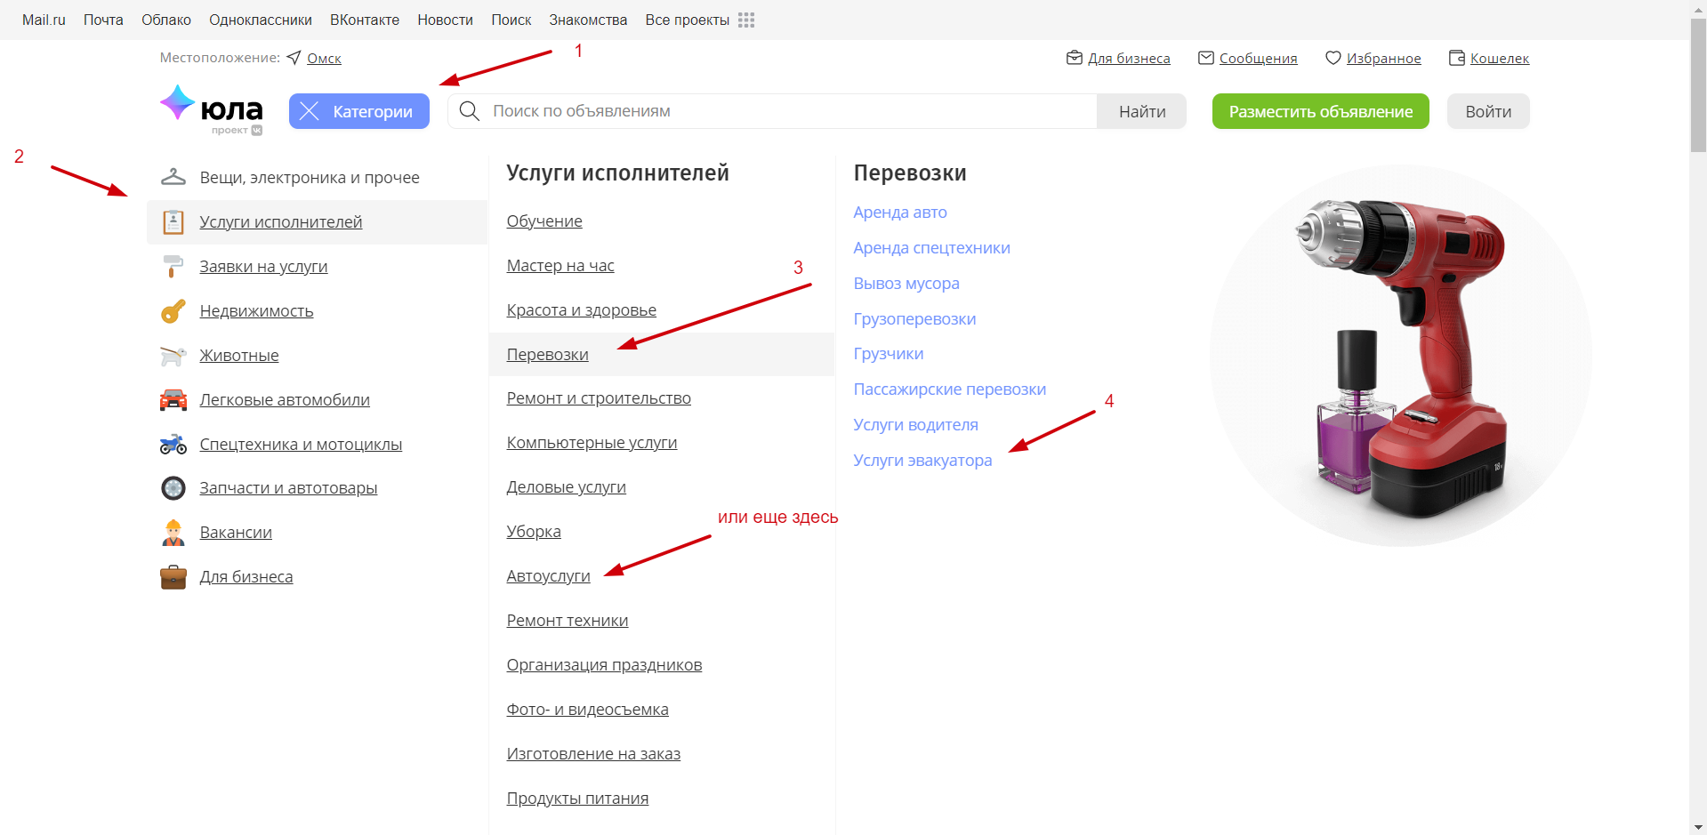Open Знакомства in top bar
This screenshot has height=835, width=1707.
point(588,20)
